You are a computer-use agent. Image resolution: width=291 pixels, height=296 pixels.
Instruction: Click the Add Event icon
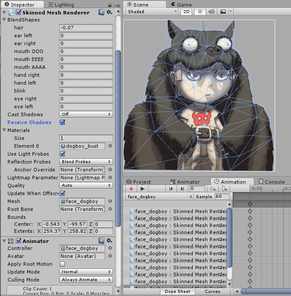224,189
